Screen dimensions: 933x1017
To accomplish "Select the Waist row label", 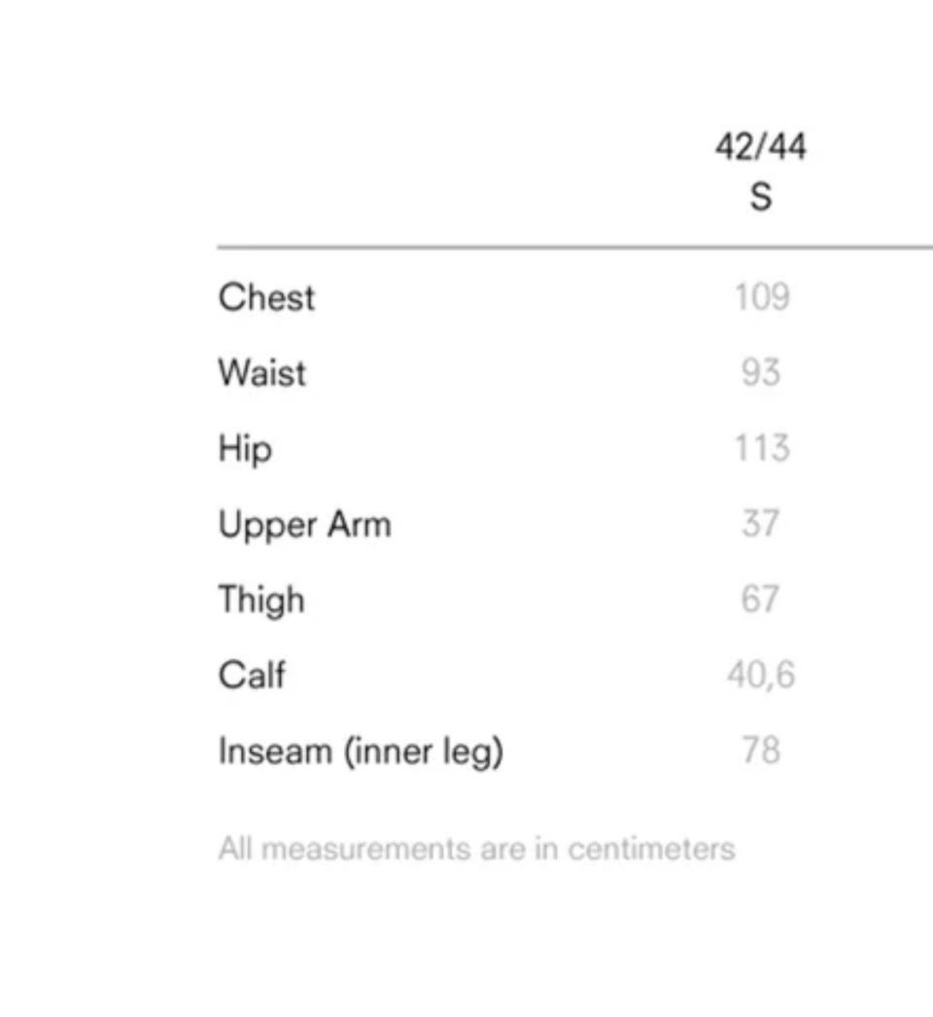I will pyautogui.click(x=262, y=373).
